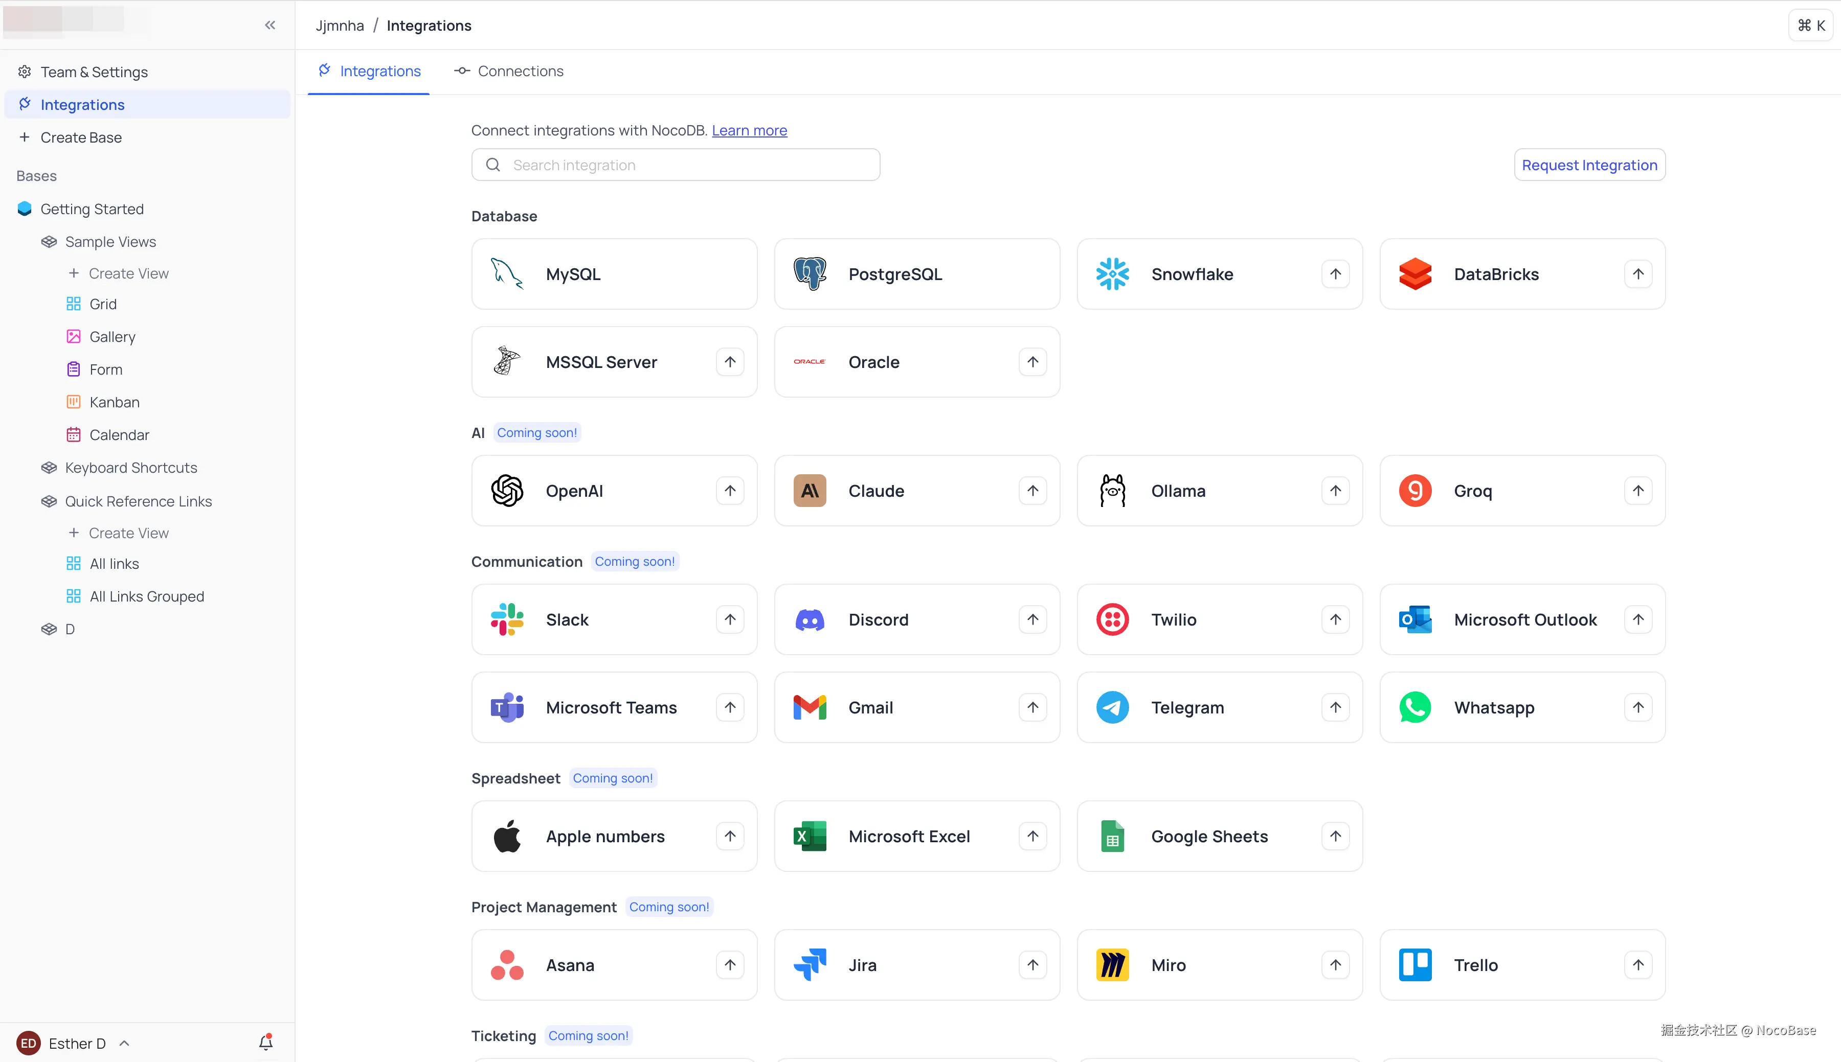Click the Search integration input field
The image size is (1841, 1062).
pos(675,164)
